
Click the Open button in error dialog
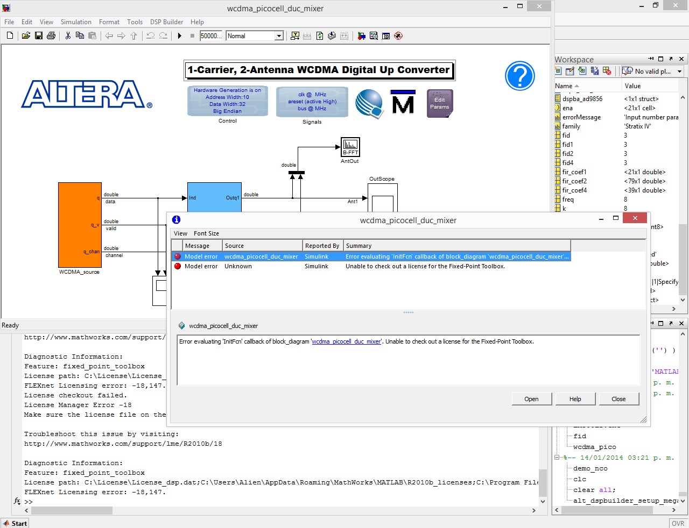tap(531, 399)
